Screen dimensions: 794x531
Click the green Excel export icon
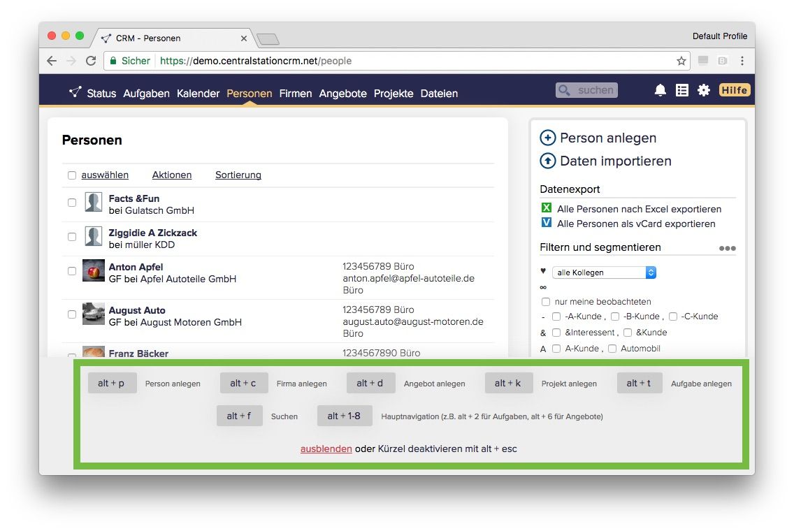(547, 208)
